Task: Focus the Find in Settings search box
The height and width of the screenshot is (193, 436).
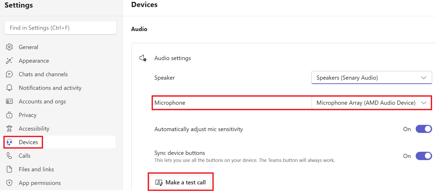Action: tap(60, 28)
